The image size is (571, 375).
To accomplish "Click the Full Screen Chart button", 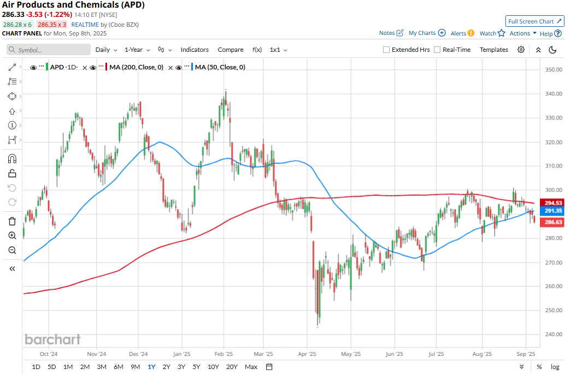I will 534,21.
